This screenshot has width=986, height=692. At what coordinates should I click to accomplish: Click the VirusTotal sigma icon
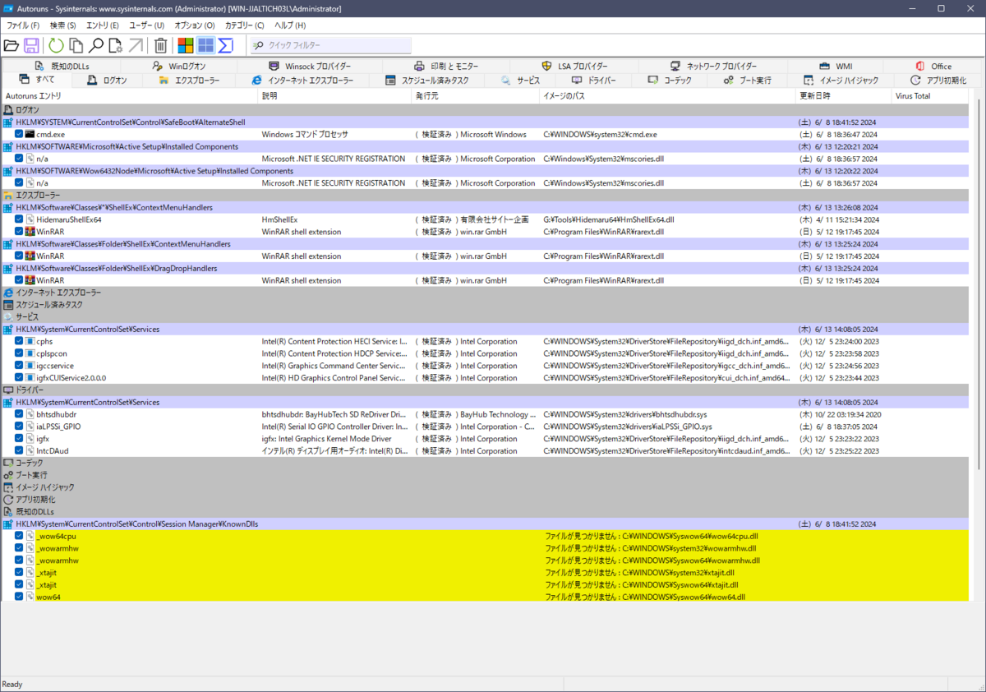point(225,46)
